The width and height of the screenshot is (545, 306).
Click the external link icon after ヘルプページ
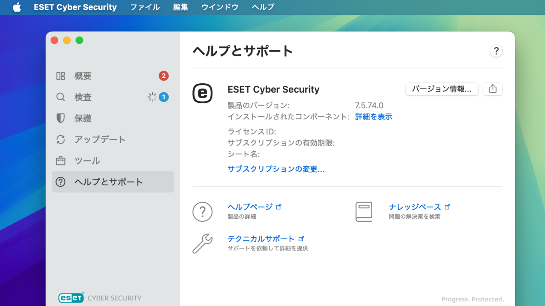click(x=279, y=207)
